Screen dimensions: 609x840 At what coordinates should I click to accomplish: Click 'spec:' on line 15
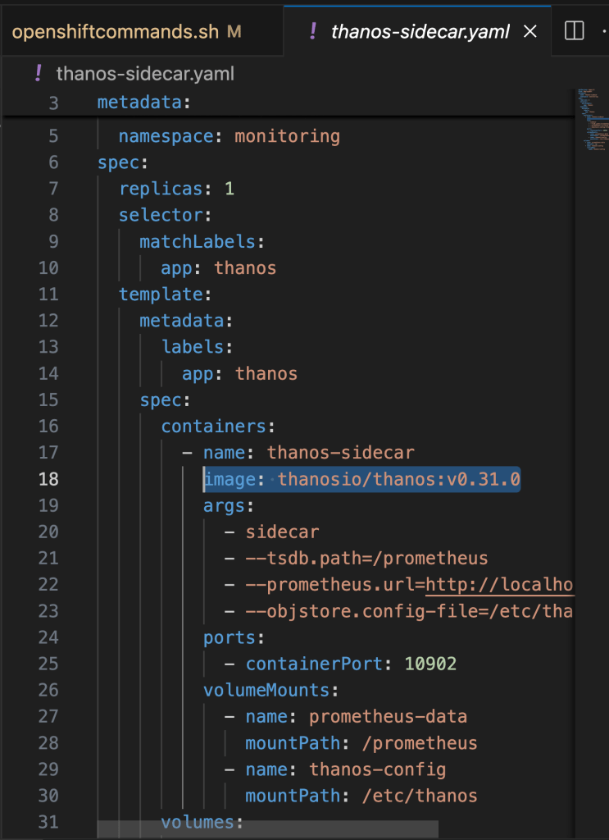(x=165, y=400)
